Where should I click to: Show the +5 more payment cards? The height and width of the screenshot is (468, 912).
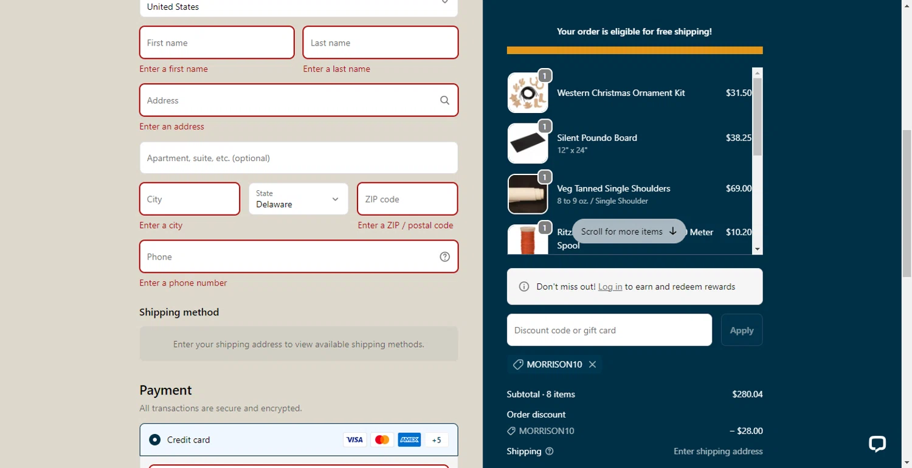[436, 439]
